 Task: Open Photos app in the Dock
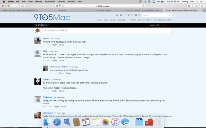pyautogui.click(x=106, y=122)
